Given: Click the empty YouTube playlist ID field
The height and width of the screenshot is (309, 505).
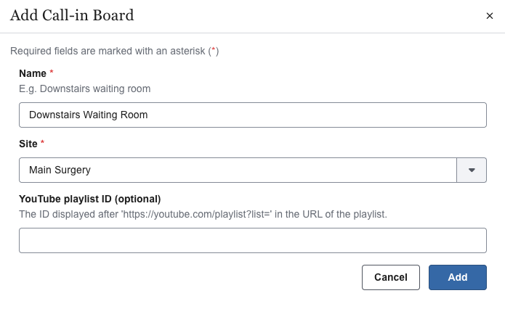Looking at the screenshot, I should click(252, 240).
